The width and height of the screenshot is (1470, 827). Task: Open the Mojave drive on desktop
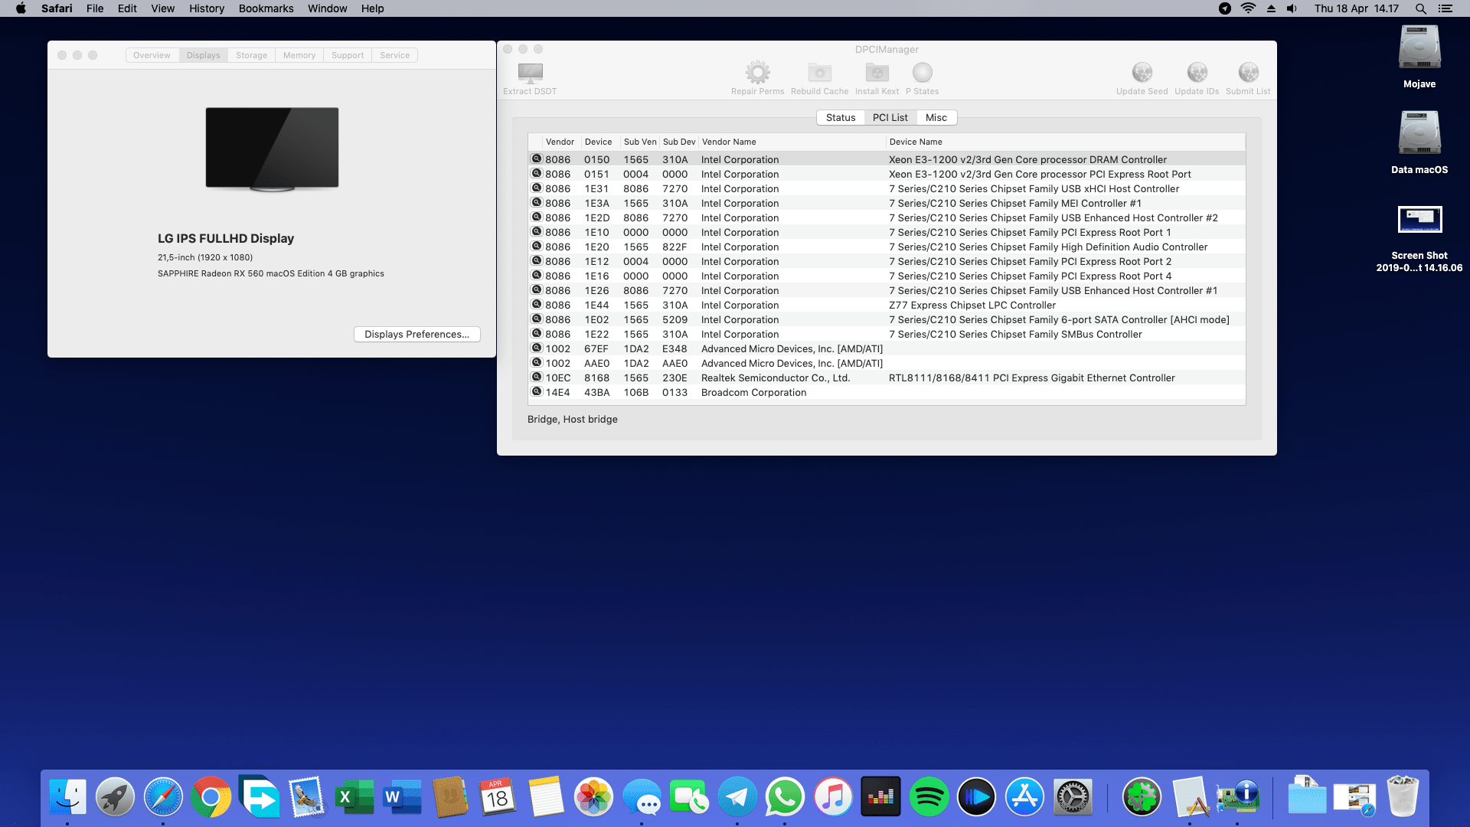pyautogui.click(x=1419, y=49)
